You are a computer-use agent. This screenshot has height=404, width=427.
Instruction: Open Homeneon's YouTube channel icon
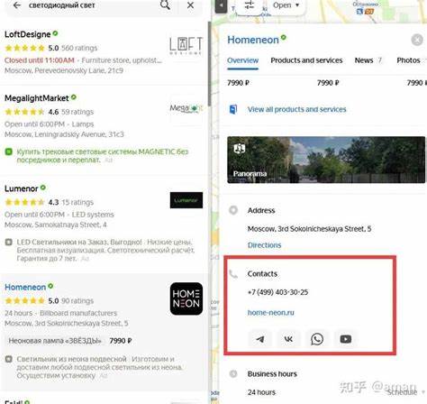(x=345, y=339)
